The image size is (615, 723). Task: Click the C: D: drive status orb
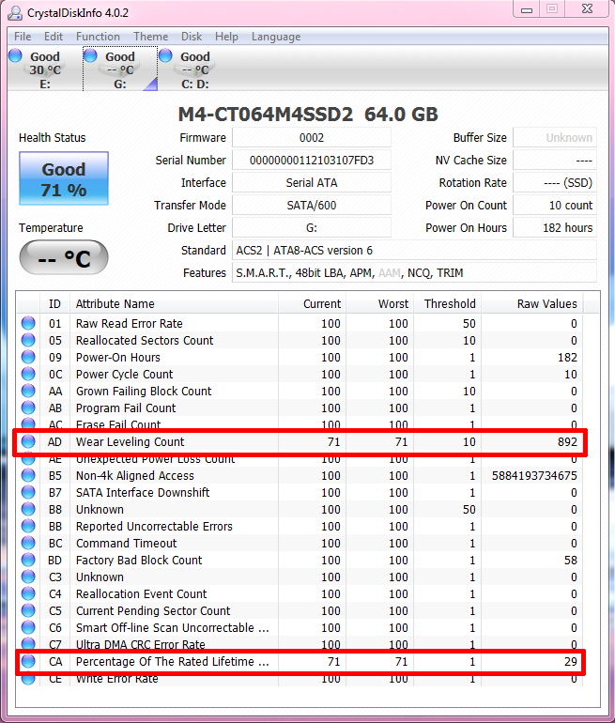pyautogui.click(x=165, y=55)
